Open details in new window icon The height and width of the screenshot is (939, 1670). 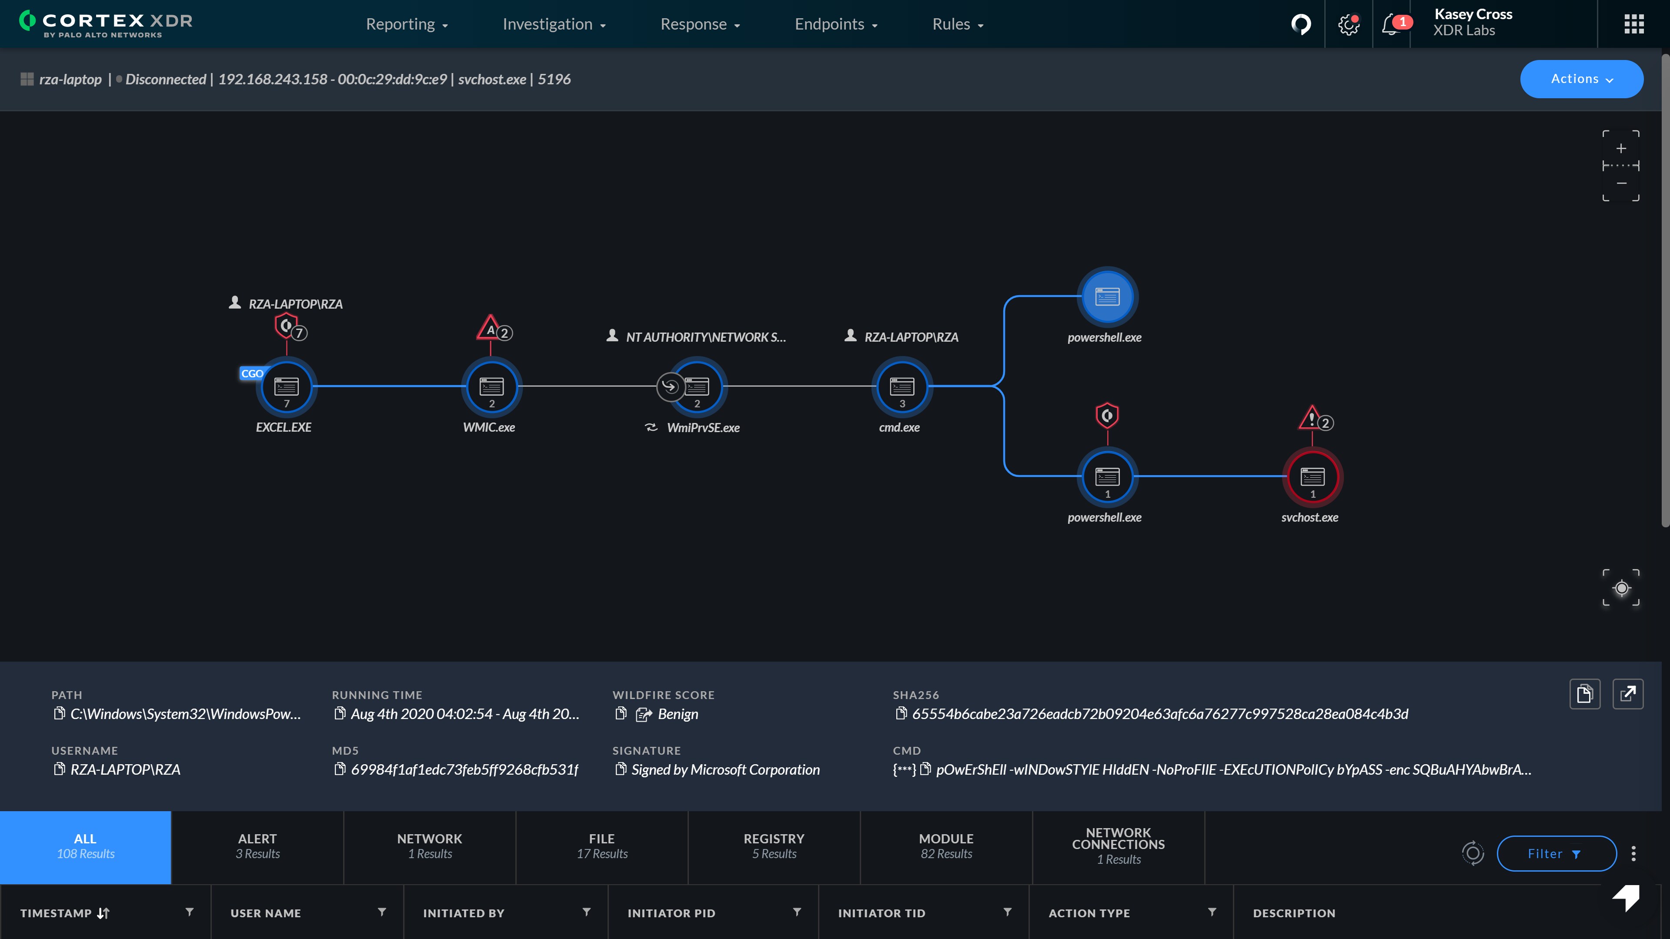[x=1627, y=694]
